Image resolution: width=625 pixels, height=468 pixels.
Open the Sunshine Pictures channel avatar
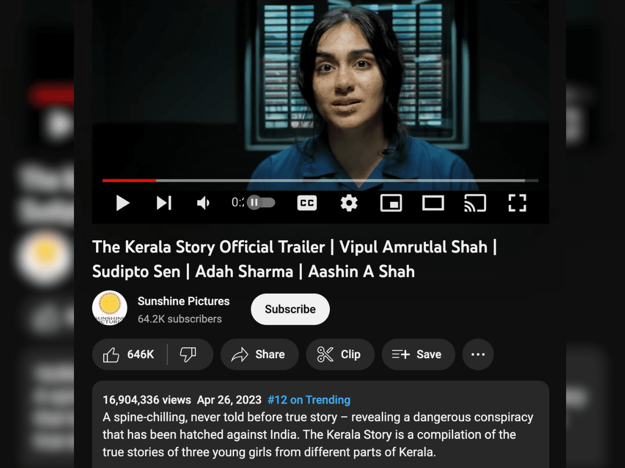pos(110,308)
